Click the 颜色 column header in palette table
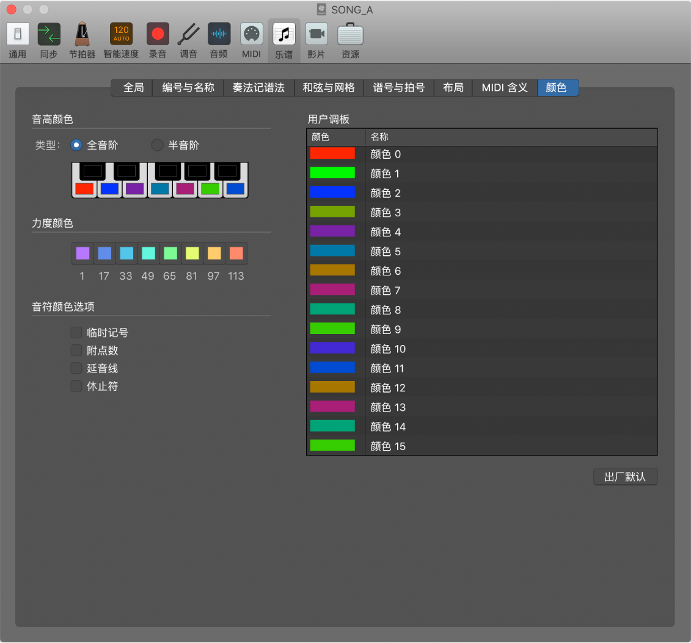Screen dimensions: 691x643 click(x=336, y=137)
